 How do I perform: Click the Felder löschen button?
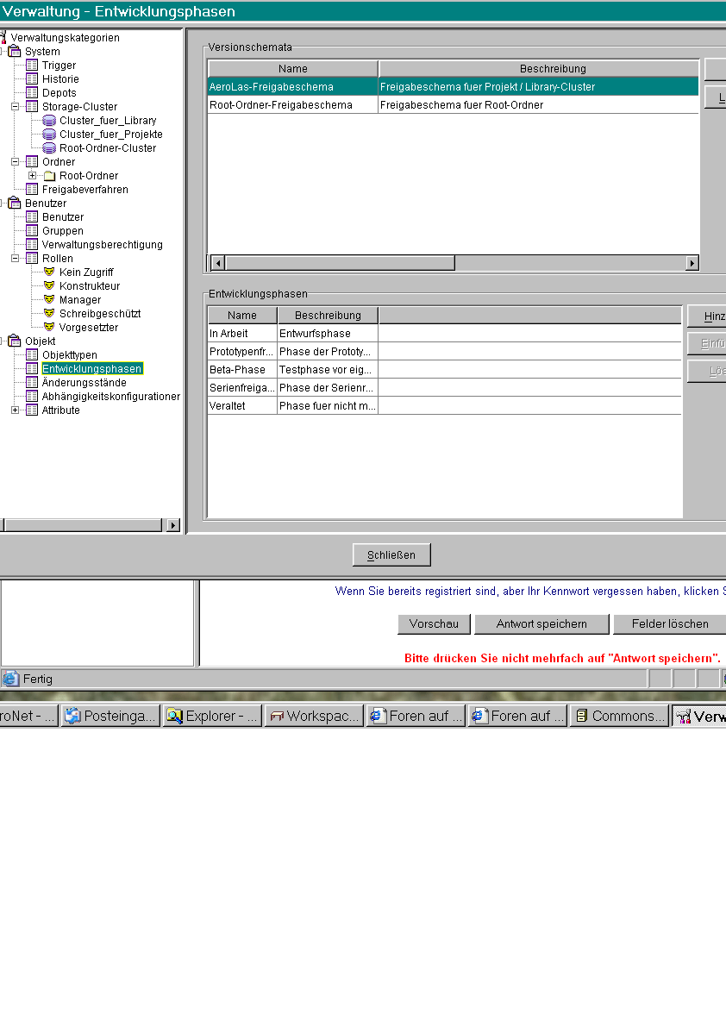tap(670, 623)
